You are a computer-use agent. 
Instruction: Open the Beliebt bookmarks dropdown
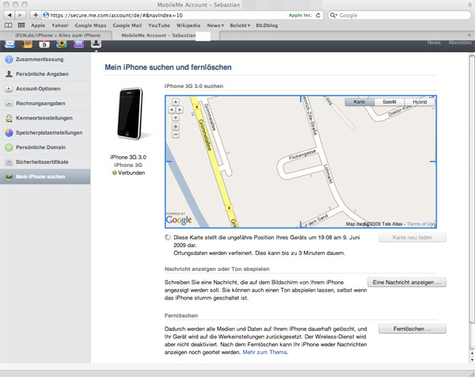240,25
